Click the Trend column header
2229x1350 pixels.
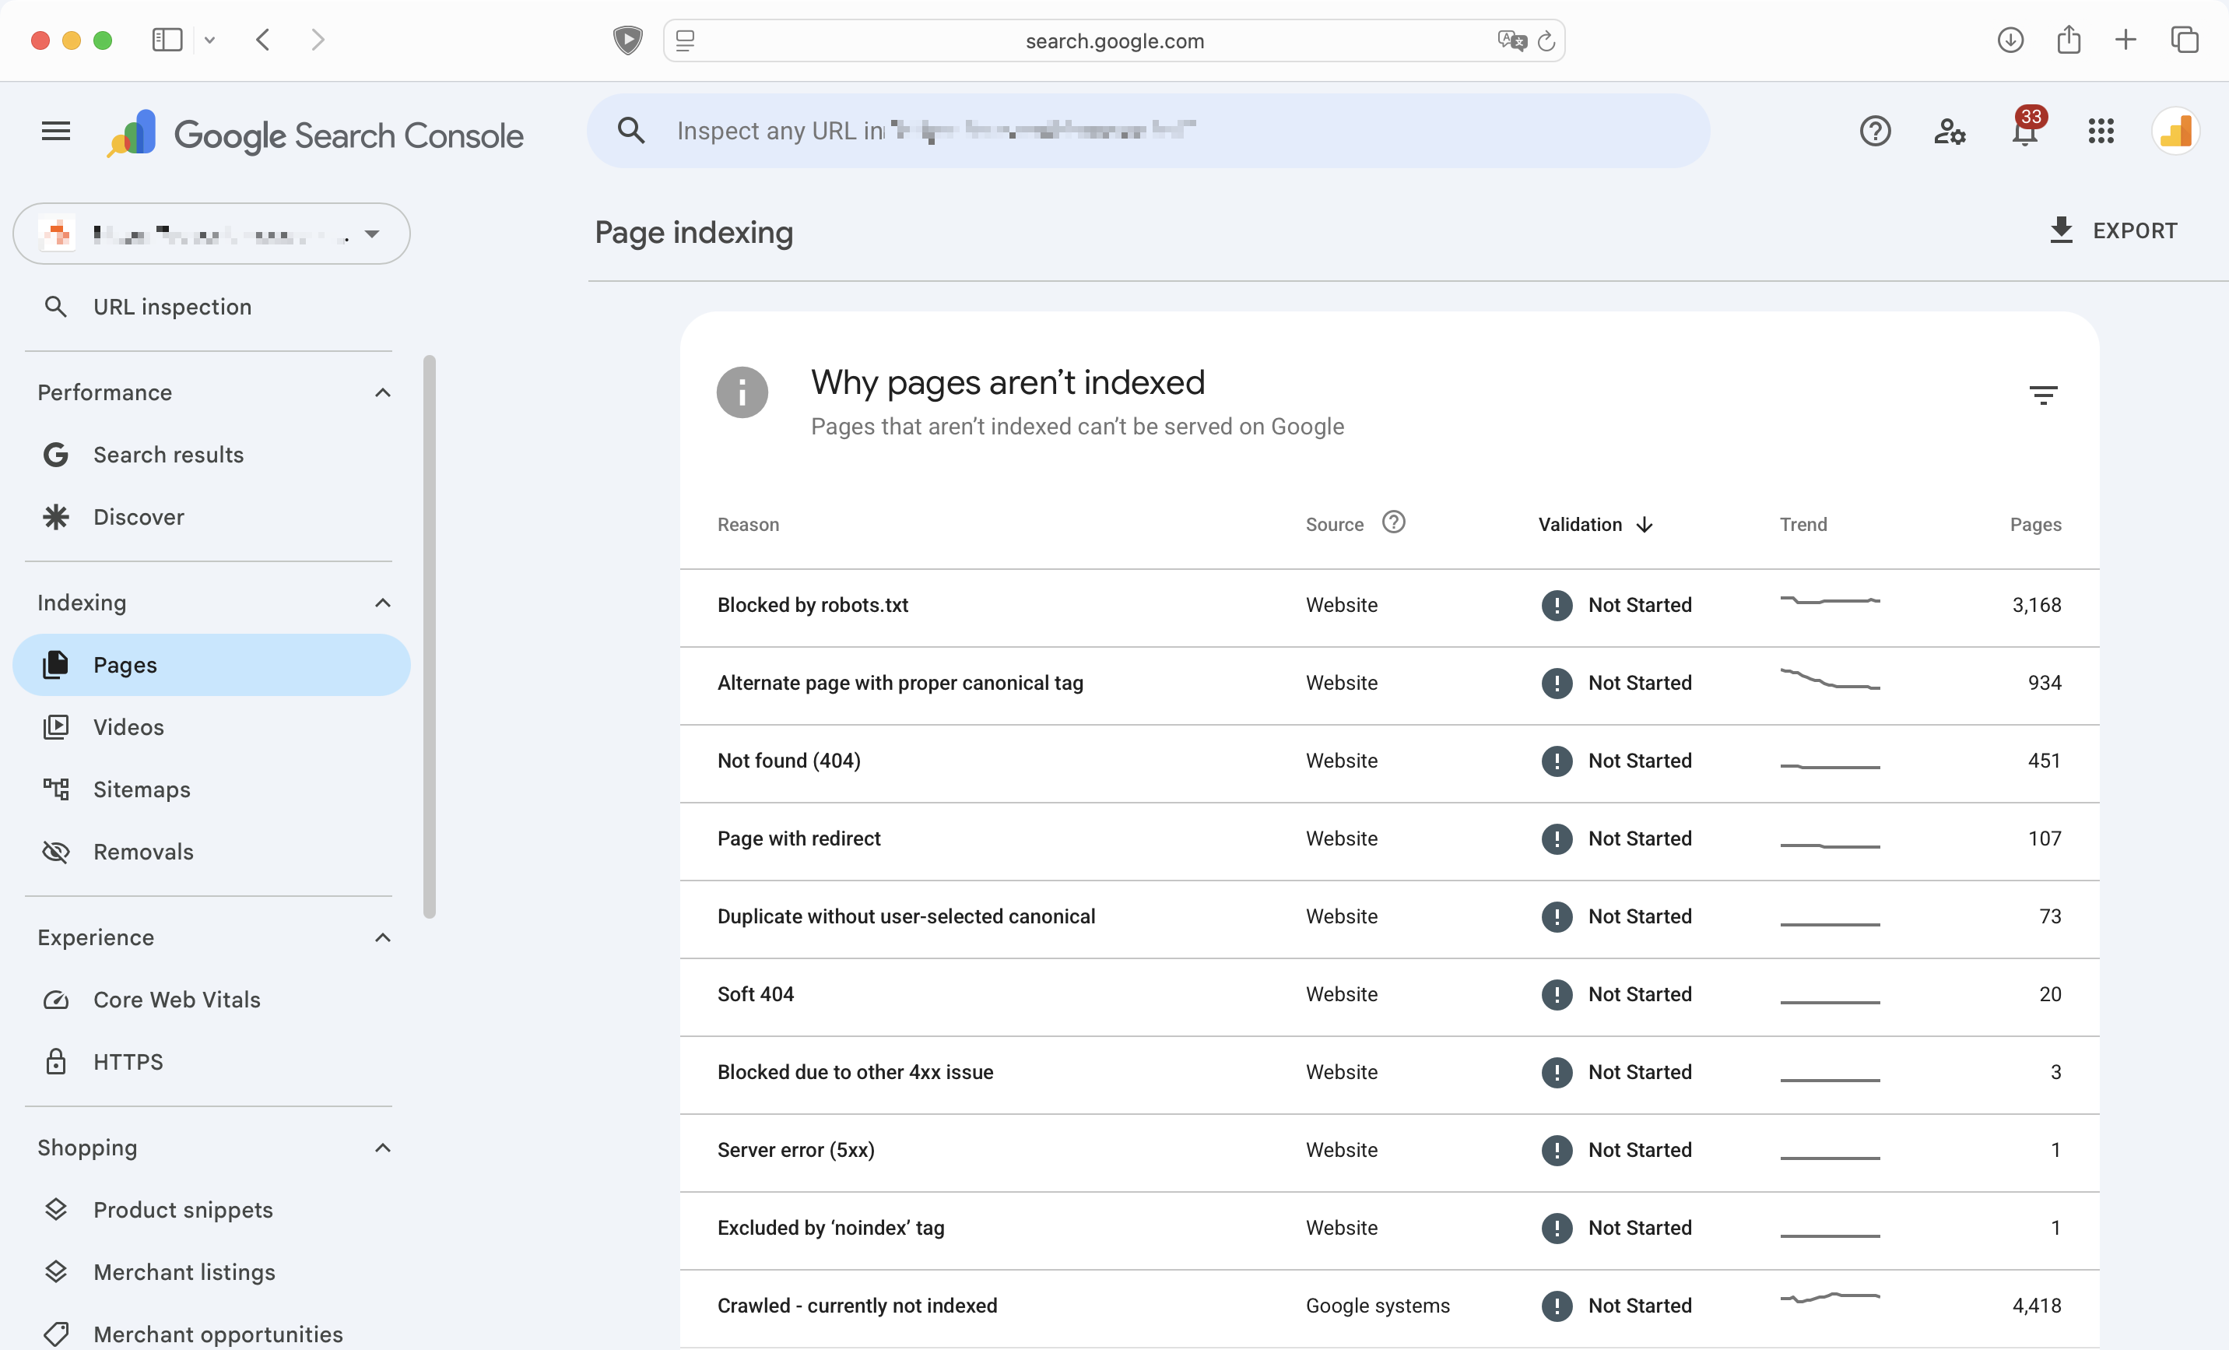pos(1803,525)
